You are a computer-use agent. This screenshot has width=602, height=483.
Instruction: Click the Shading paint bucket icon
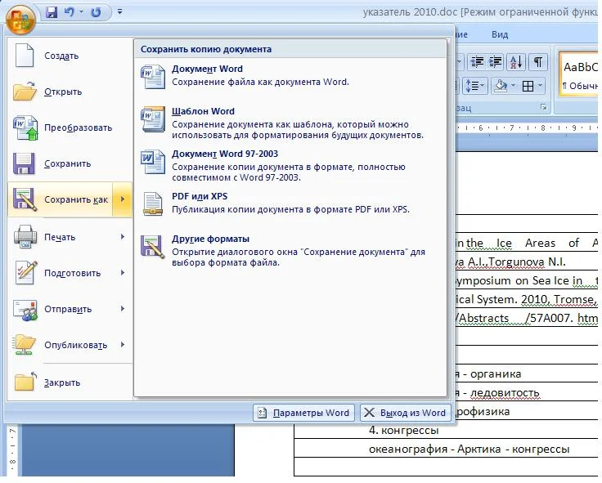501,86
